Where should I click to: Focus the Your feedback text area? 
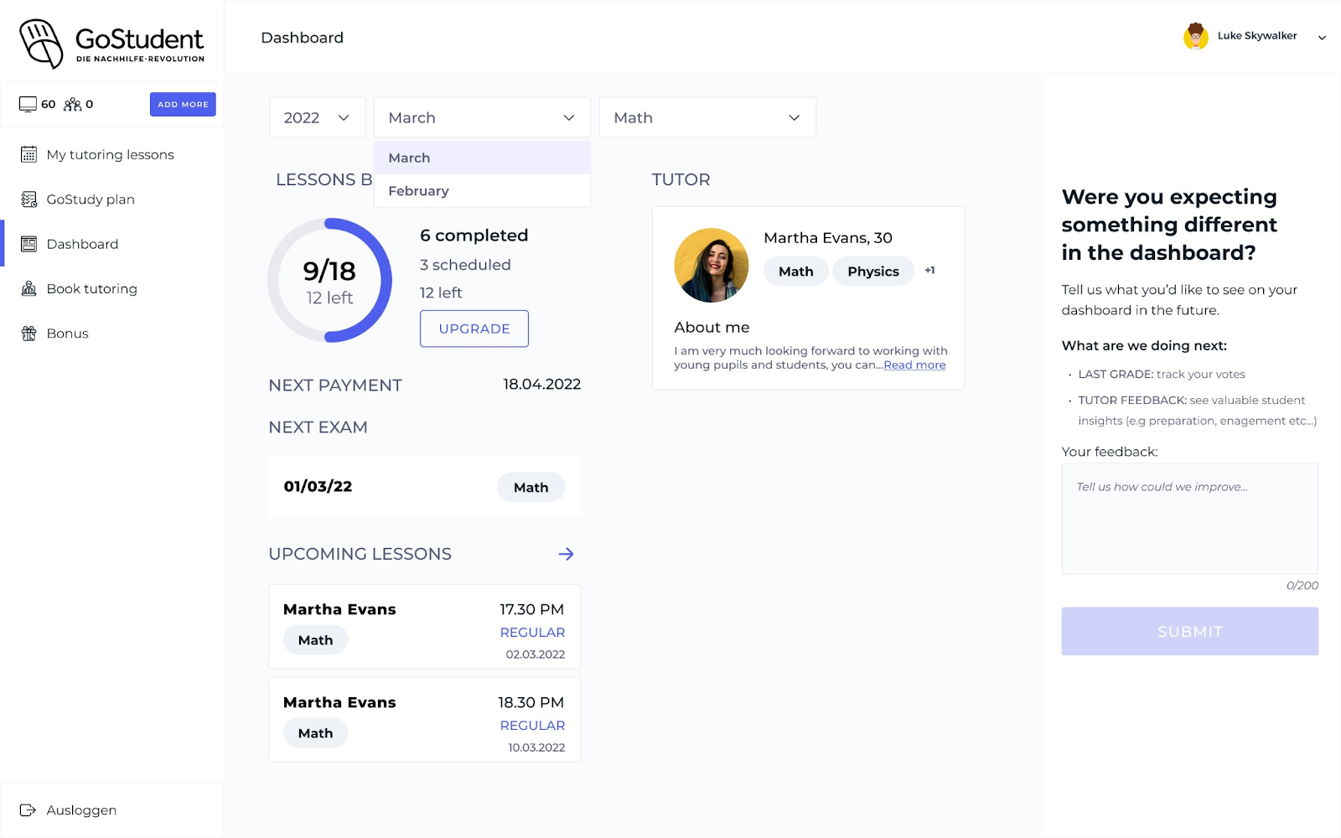pos(1189,519)
